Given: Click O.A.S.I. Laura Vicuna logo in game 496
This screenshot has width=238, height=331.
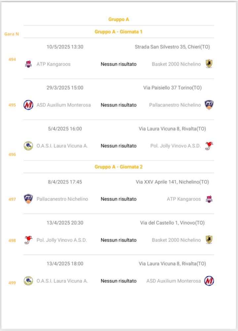Looking at the screenshot, I should click(28, 146).
